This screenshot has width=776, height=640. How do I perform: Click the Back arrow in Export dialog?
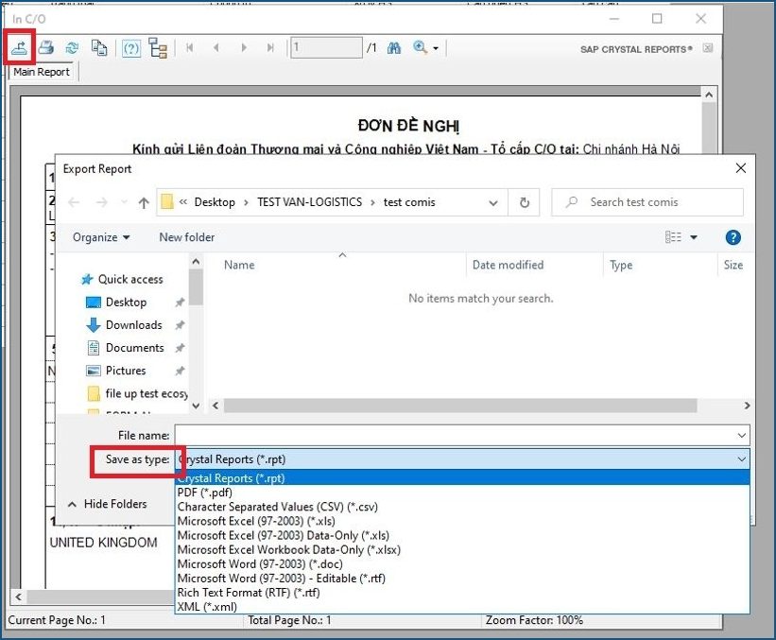pyautogui.click(x=74, y=202)
